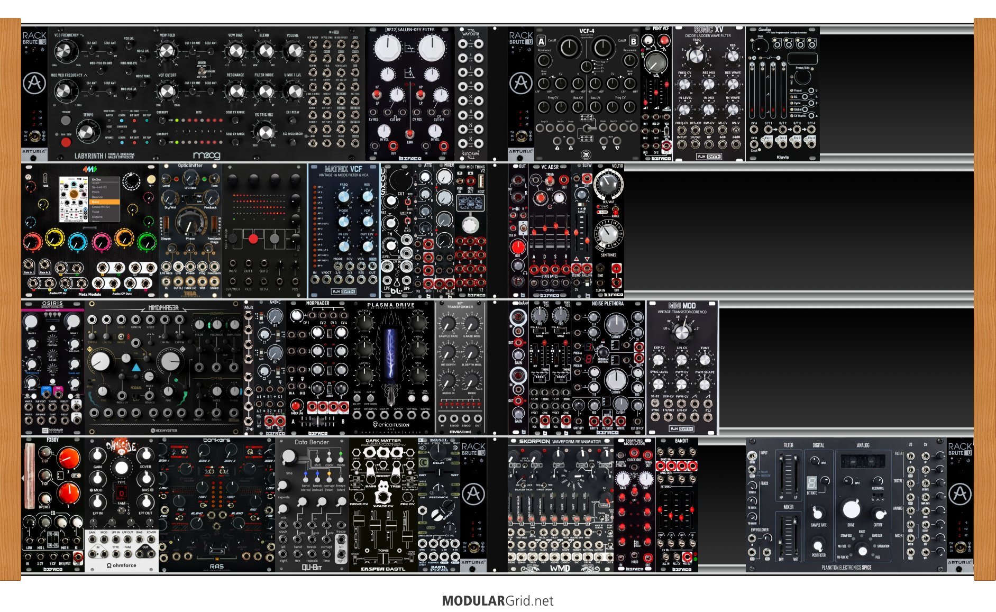
Task: Select EnOsc in the Meta Module screen
Action: 97,180
